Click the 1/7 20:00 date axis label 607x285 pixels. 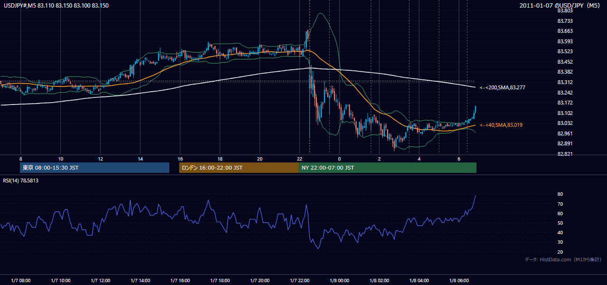(260, 281)
